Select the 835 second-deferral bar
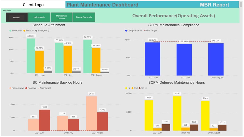244x137 pixels. tap(186, 129)
